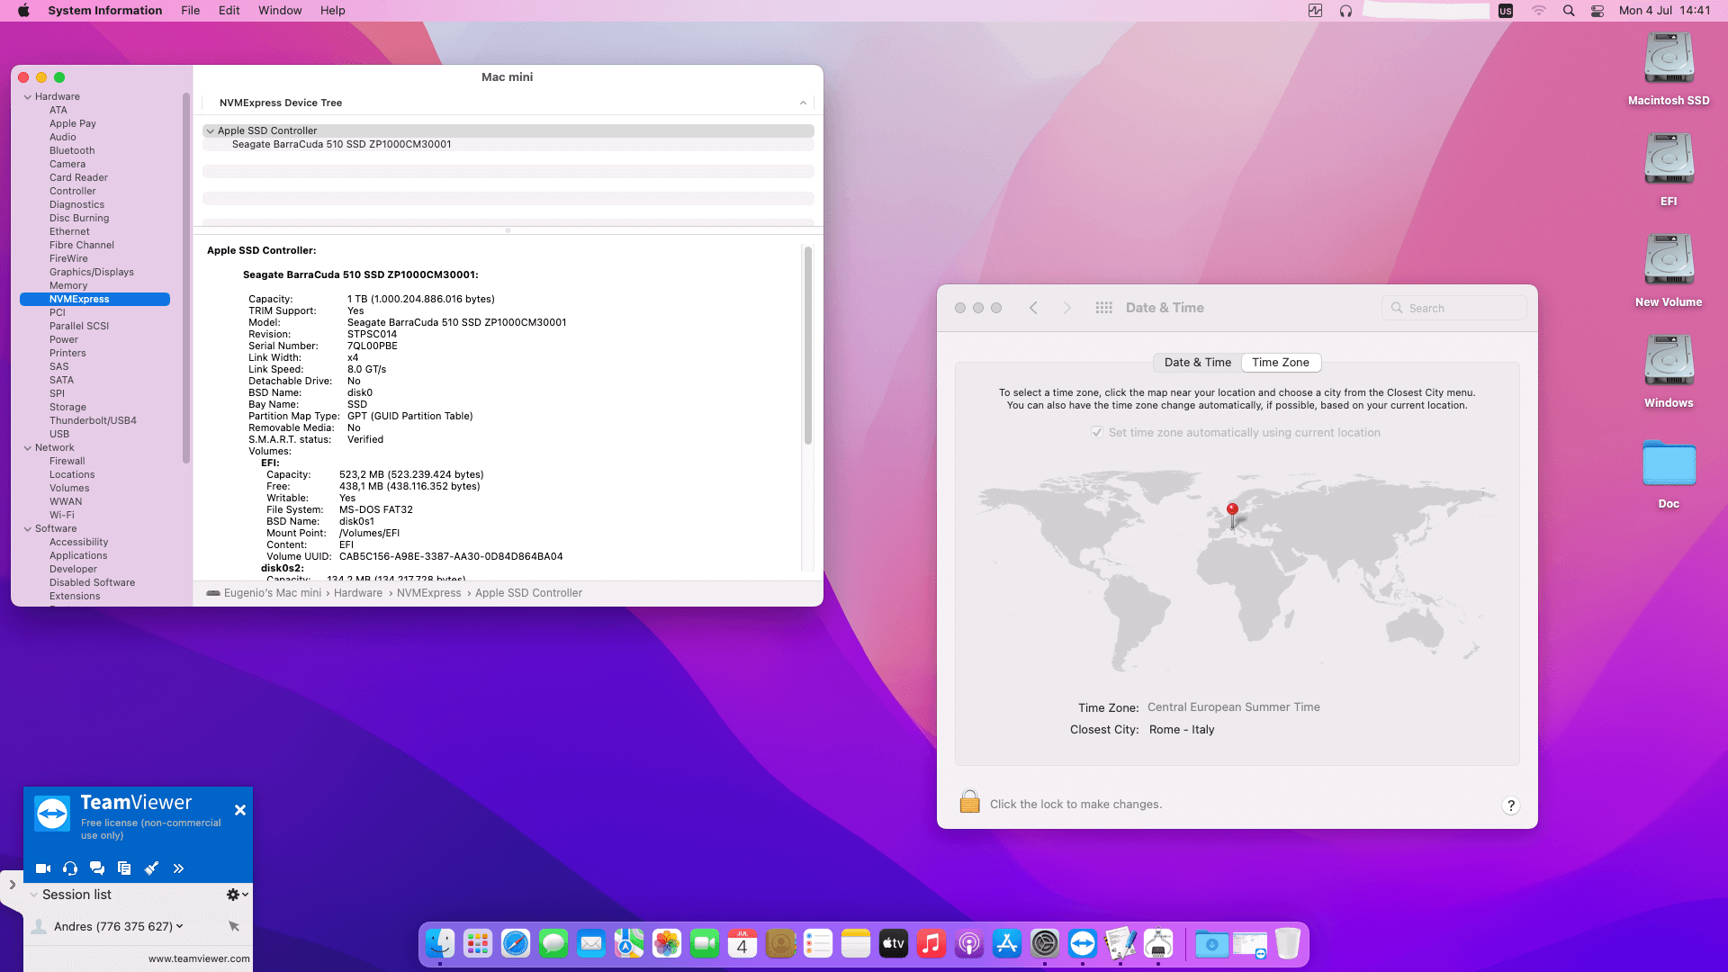
Task: Show more TeamViewer tools with double arrow
Action: coord(178,868)
